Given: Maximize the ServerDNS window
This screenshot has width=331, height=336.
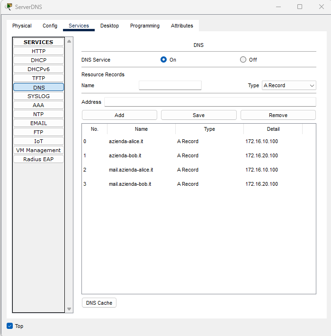Looking at the screenshot, I should click(x=300, y=7).
